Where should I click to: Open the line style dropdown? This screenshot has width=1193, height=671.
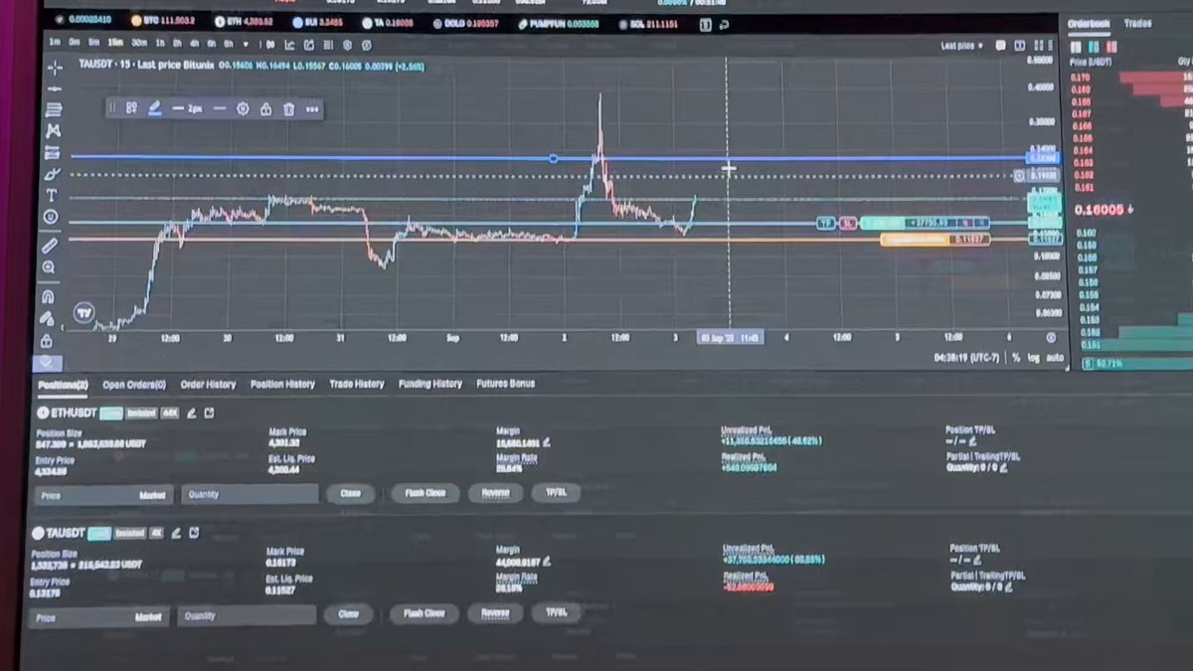click(220, 108)
